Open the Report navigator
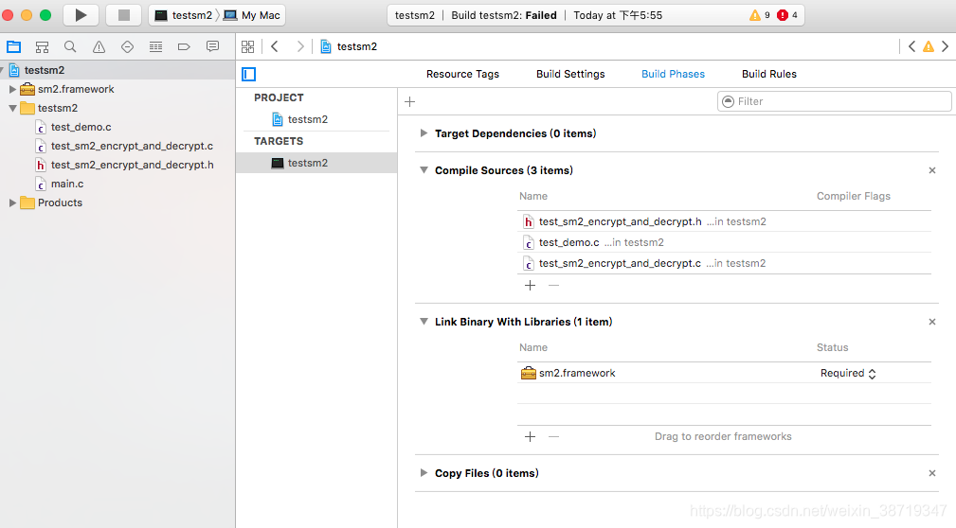This screenshot has height=528, width=956. (212, 47)
